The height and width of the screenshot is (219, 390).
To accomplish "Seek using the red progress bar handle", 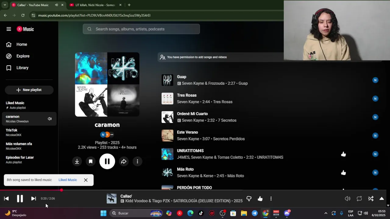I will [61, 190].
